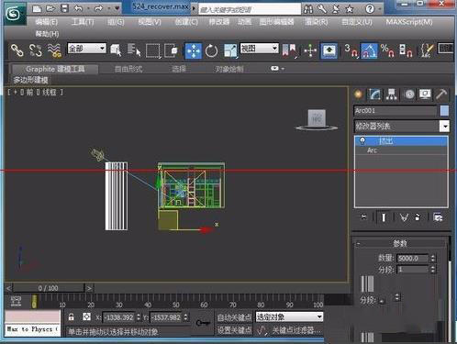This screenshot has height=344, width=457.
Task: Click the Pin Stack icon
Action: point(363,217)
